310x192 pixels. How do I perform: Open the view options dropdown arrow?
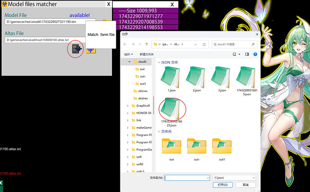point(239,54)
